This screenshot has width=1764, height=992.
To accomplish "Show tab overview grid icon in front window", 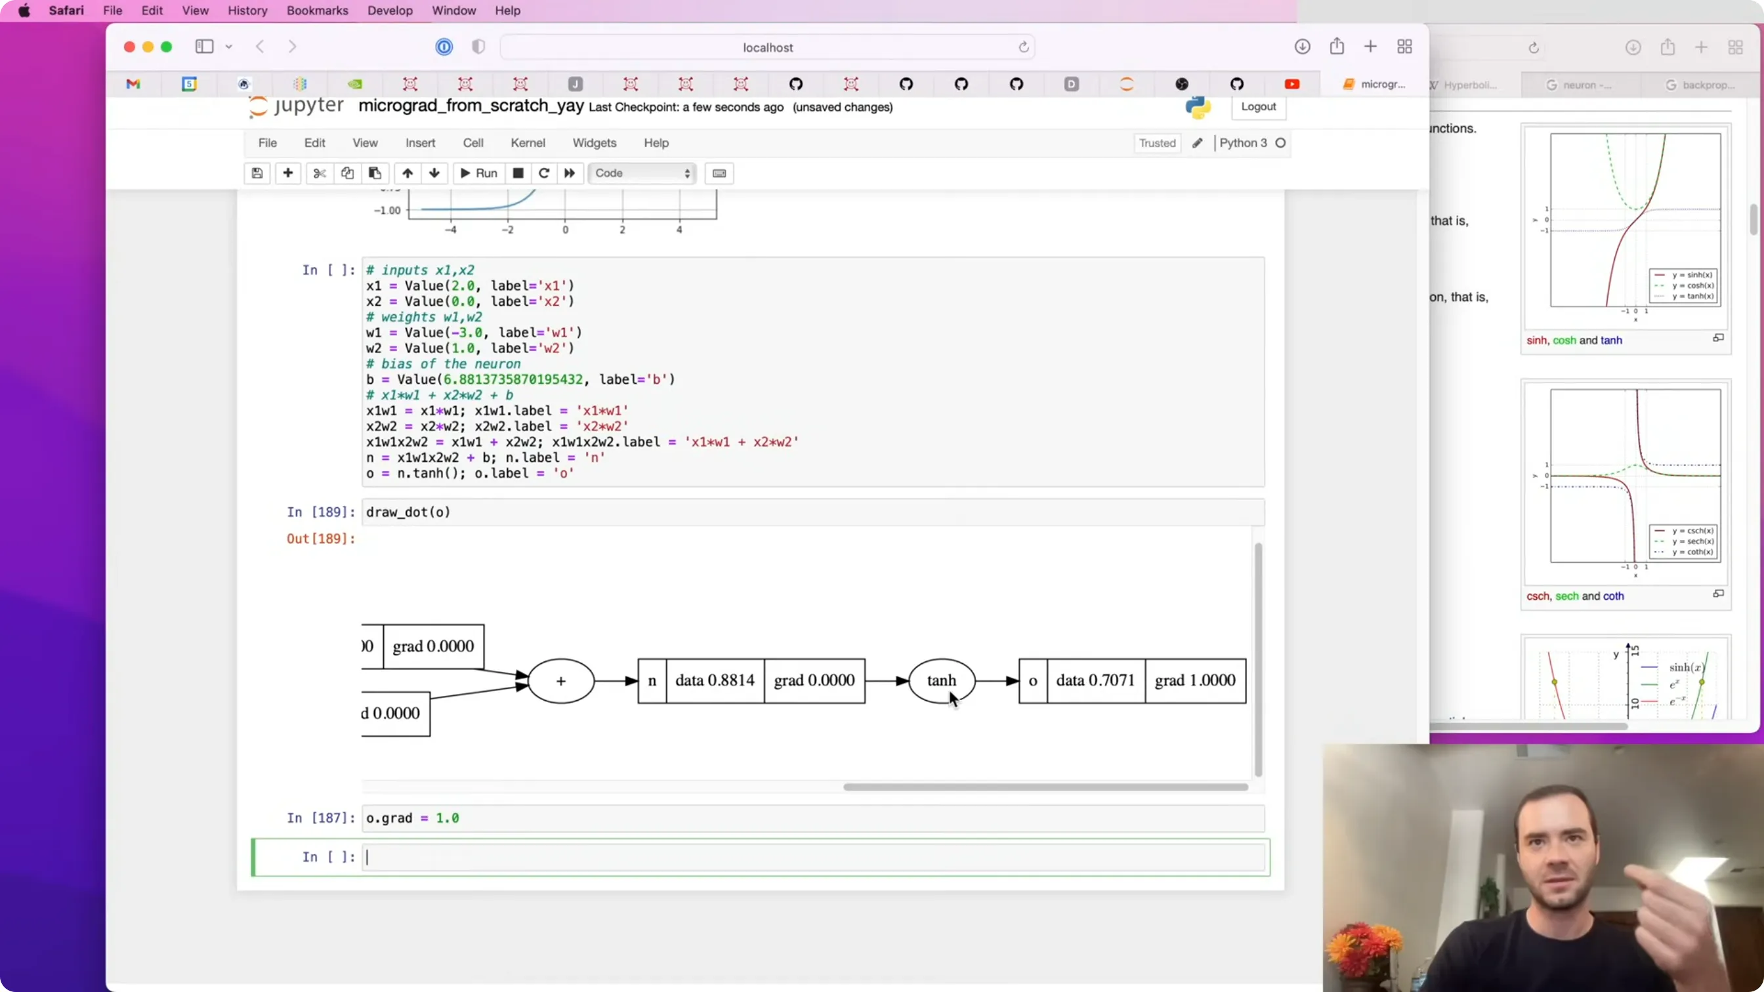I will (1404, 47).
